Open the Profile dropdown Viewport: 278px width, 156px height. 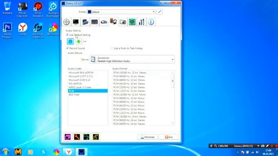[121, 12]
